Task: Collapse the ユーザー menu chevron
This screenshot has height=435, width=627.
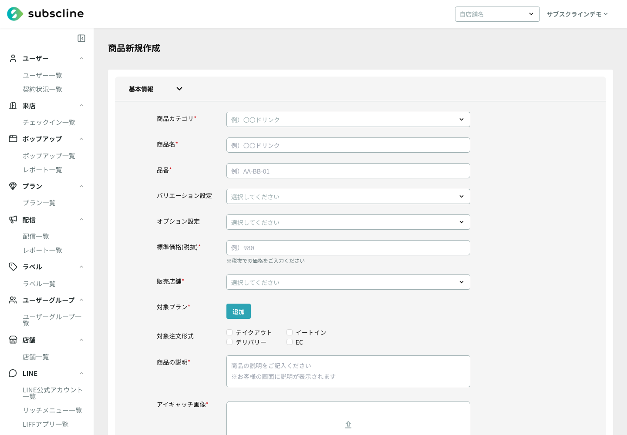Action: [81, 58]
